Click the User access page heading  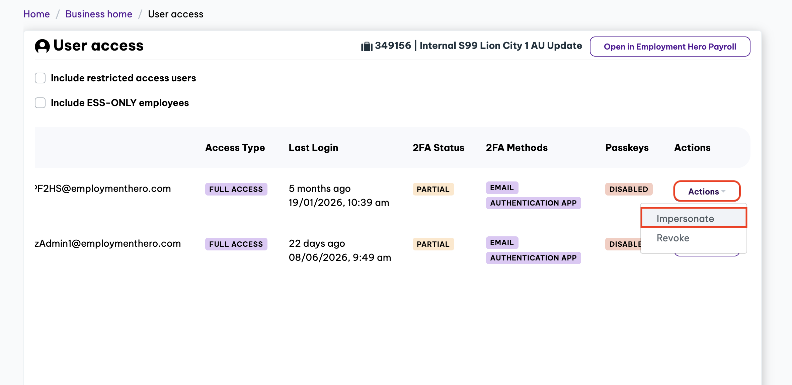98,46
